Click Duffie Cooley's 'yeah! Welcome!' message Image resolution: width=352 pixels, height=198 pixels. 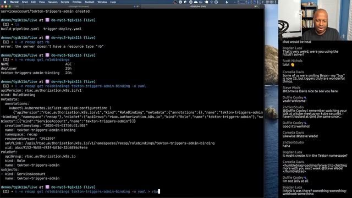click(294, 101)
